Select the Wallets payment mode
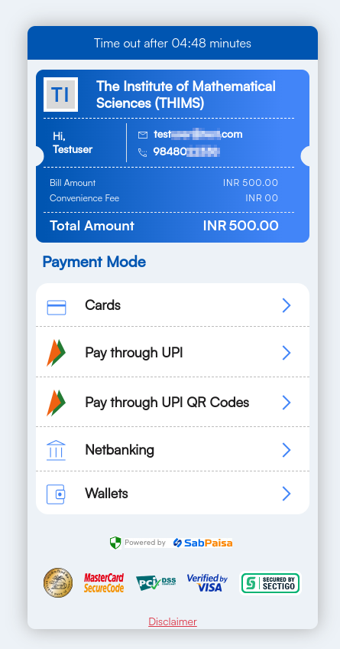 click(173, 493)
